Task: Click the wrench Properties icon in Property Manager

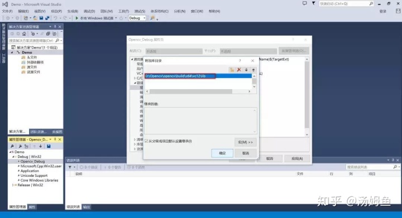Action: 12,146
